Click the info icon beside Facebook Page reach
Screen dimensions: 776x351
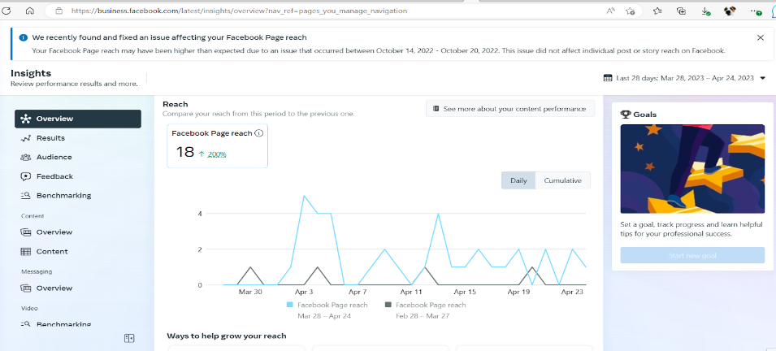258,133
